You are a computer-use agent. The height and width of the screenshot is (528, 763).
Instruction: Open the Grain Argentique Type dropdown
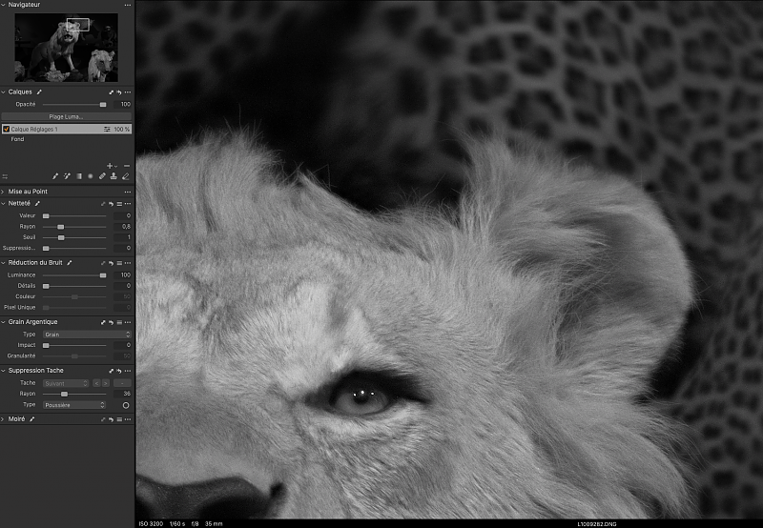pyautogui.click(x=87, y=335)
